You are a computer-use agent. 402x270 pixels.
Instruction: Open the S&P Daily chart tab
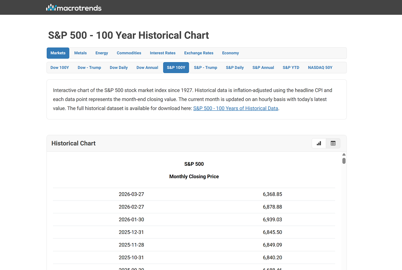point(235,68)
